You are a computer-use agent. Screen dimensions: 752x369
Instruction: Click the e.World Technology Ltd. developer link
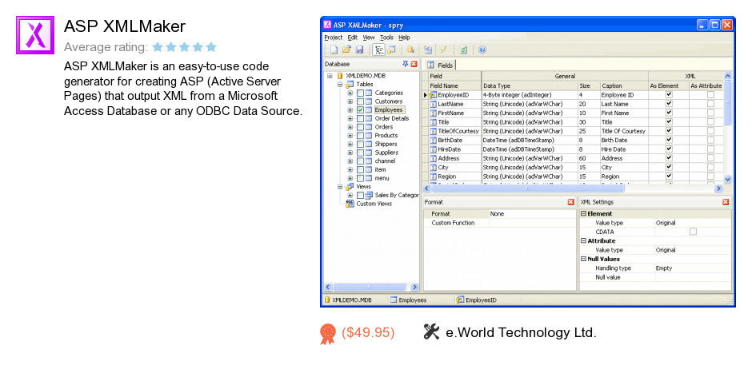pos(522,332)
